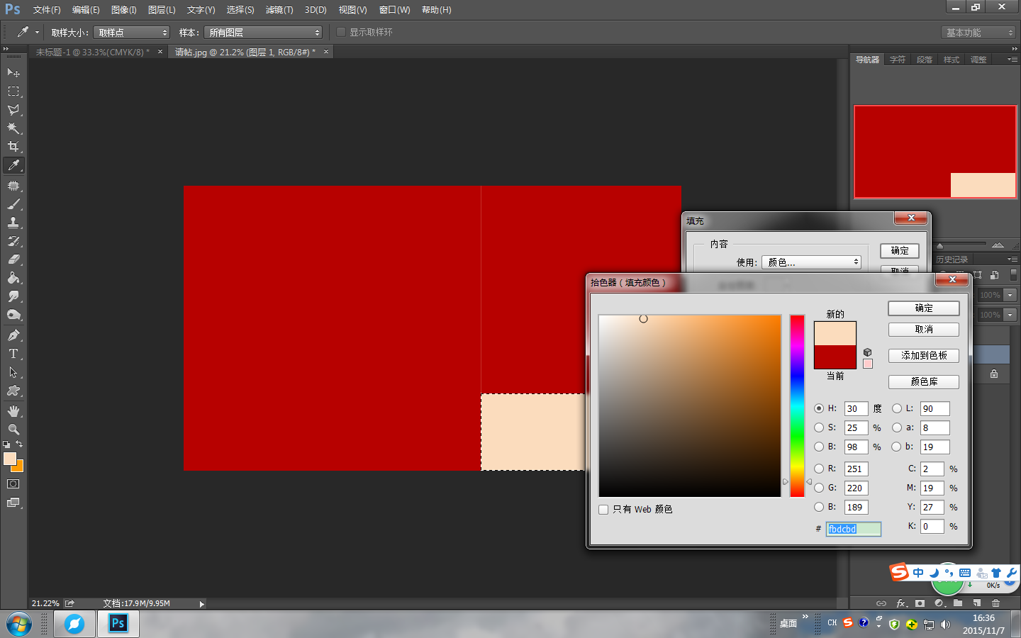This screenshot has height=638, width=1021.
Task: Switch to 字符 panel tab
Action: [898, 60]
